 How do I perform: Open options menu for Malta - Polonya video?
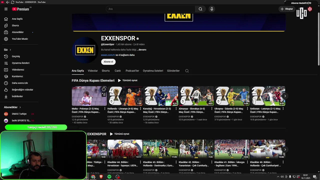coord(105,109)
